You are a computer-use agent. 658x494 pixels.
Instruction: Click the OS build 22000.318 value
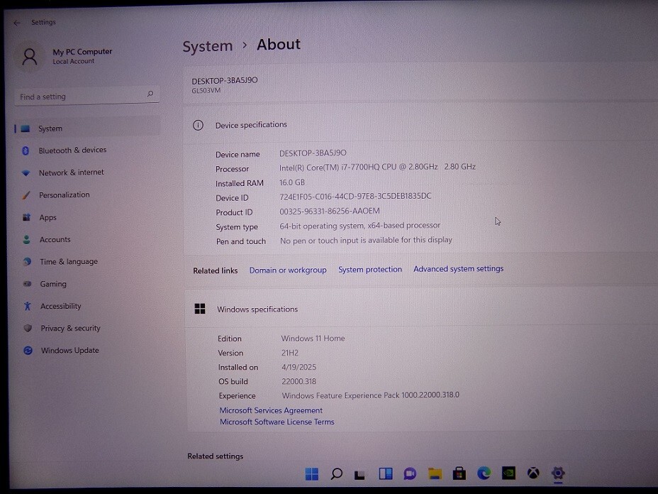click(299, 381)
